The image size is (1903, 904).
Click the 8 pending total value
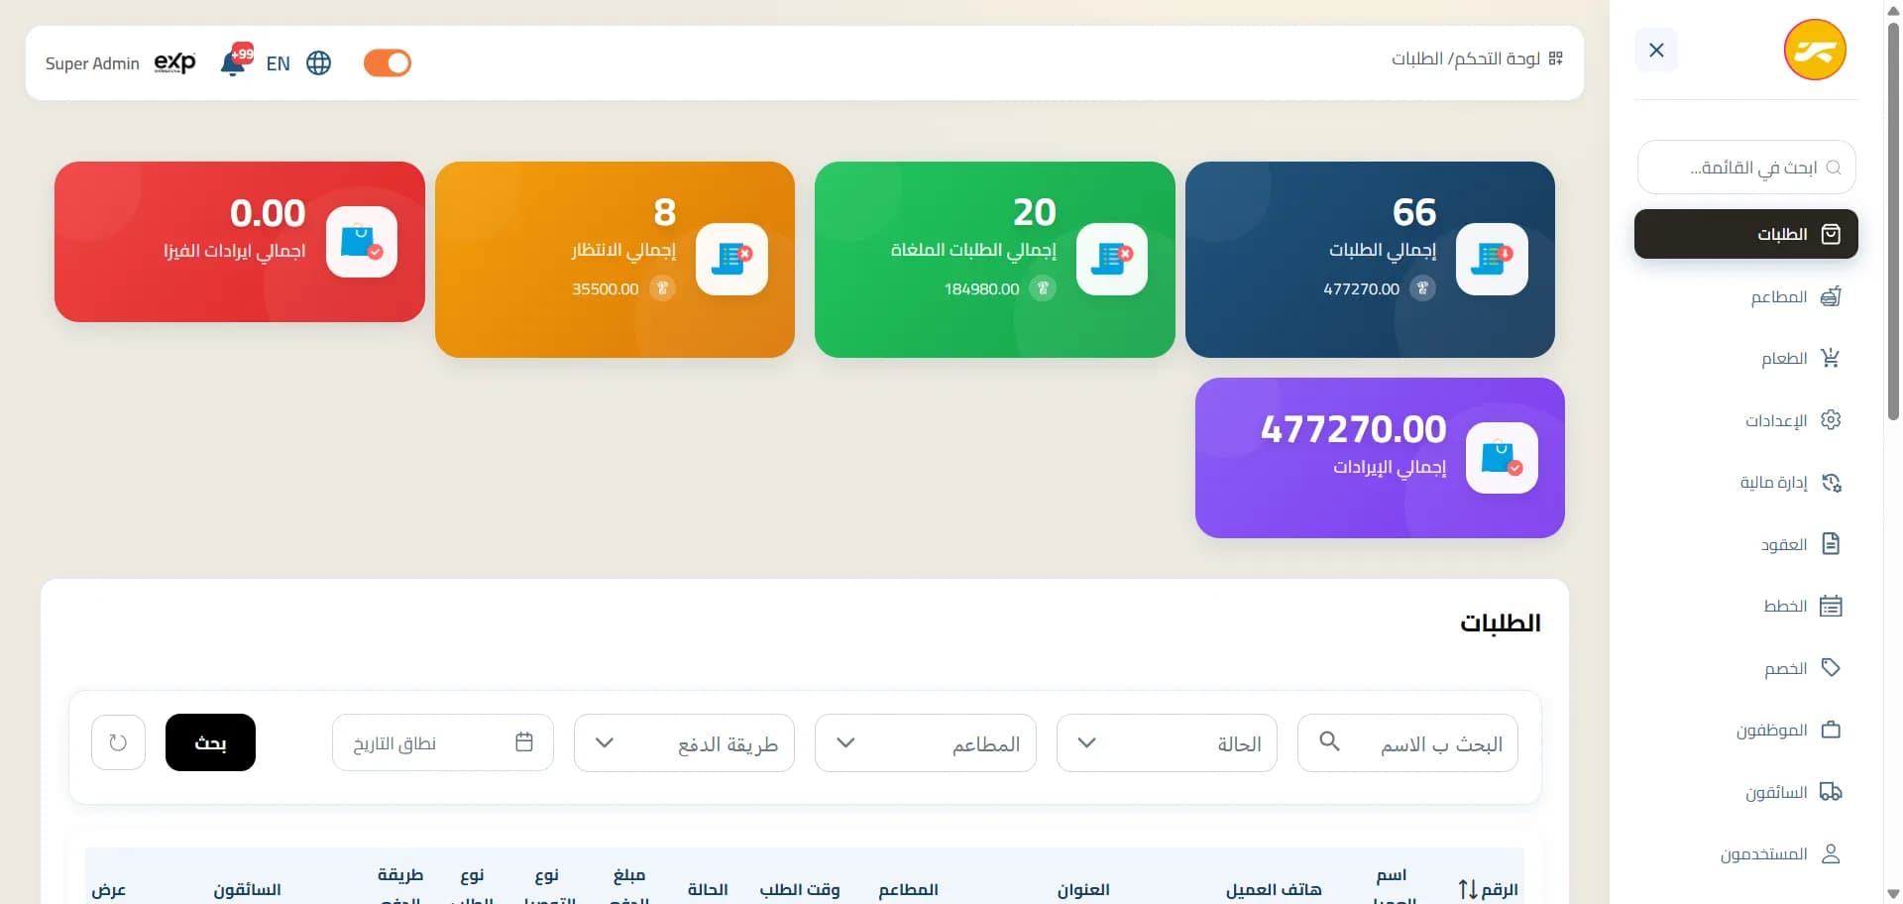(665, 212)
